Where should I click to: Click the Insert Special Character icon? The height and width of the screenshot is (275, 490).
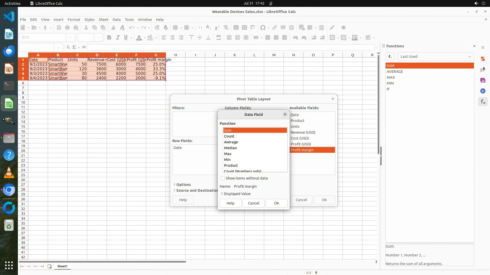coord(263,28)
